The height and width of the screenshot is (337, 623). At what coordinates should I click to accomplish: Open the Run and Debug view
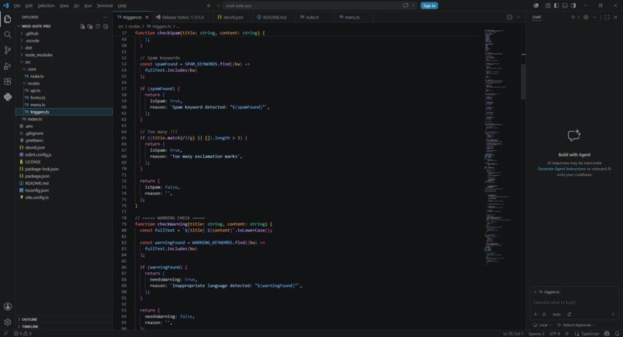[x=8, y=66]
